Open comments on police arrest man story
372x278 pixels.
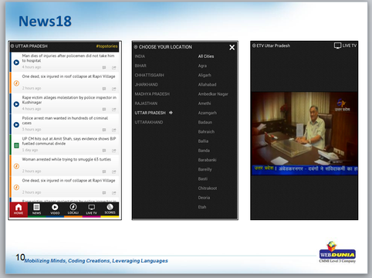pos(104,130)
